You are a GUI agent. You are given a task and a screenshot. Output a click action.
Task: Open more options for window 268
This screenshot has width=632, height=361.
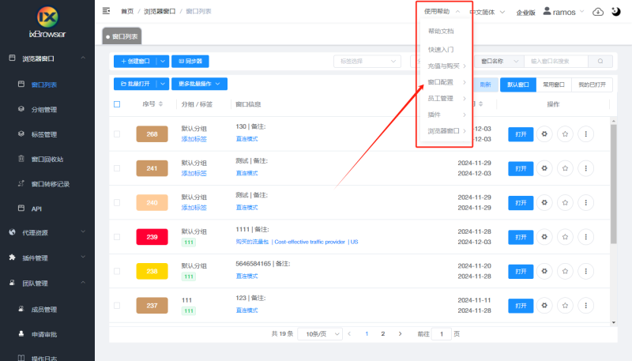tap(586, 133)
